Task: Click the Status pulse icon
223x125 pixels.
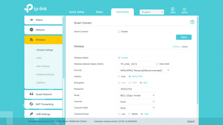Action: [x=32, y=20]
